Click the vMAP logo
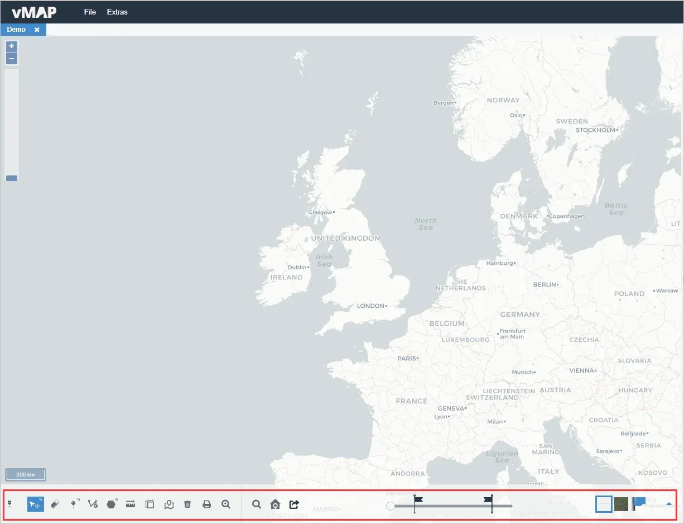 coord(33,12)
